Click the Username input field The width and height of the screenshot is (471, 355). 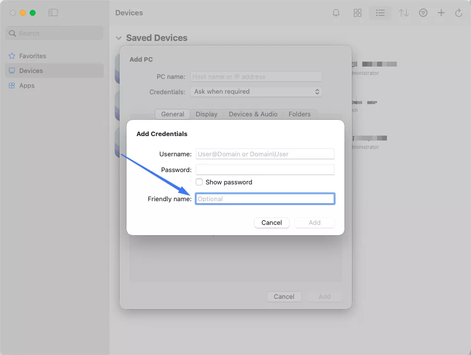tap(265, 154)
